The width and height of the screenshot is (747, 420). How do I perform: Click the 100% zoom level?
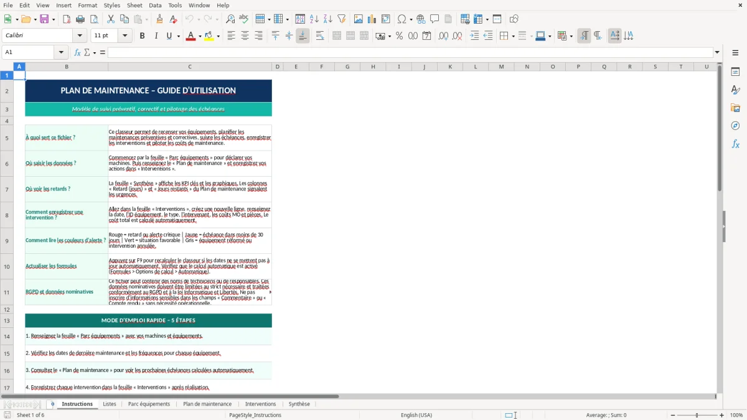click(736, 415)
